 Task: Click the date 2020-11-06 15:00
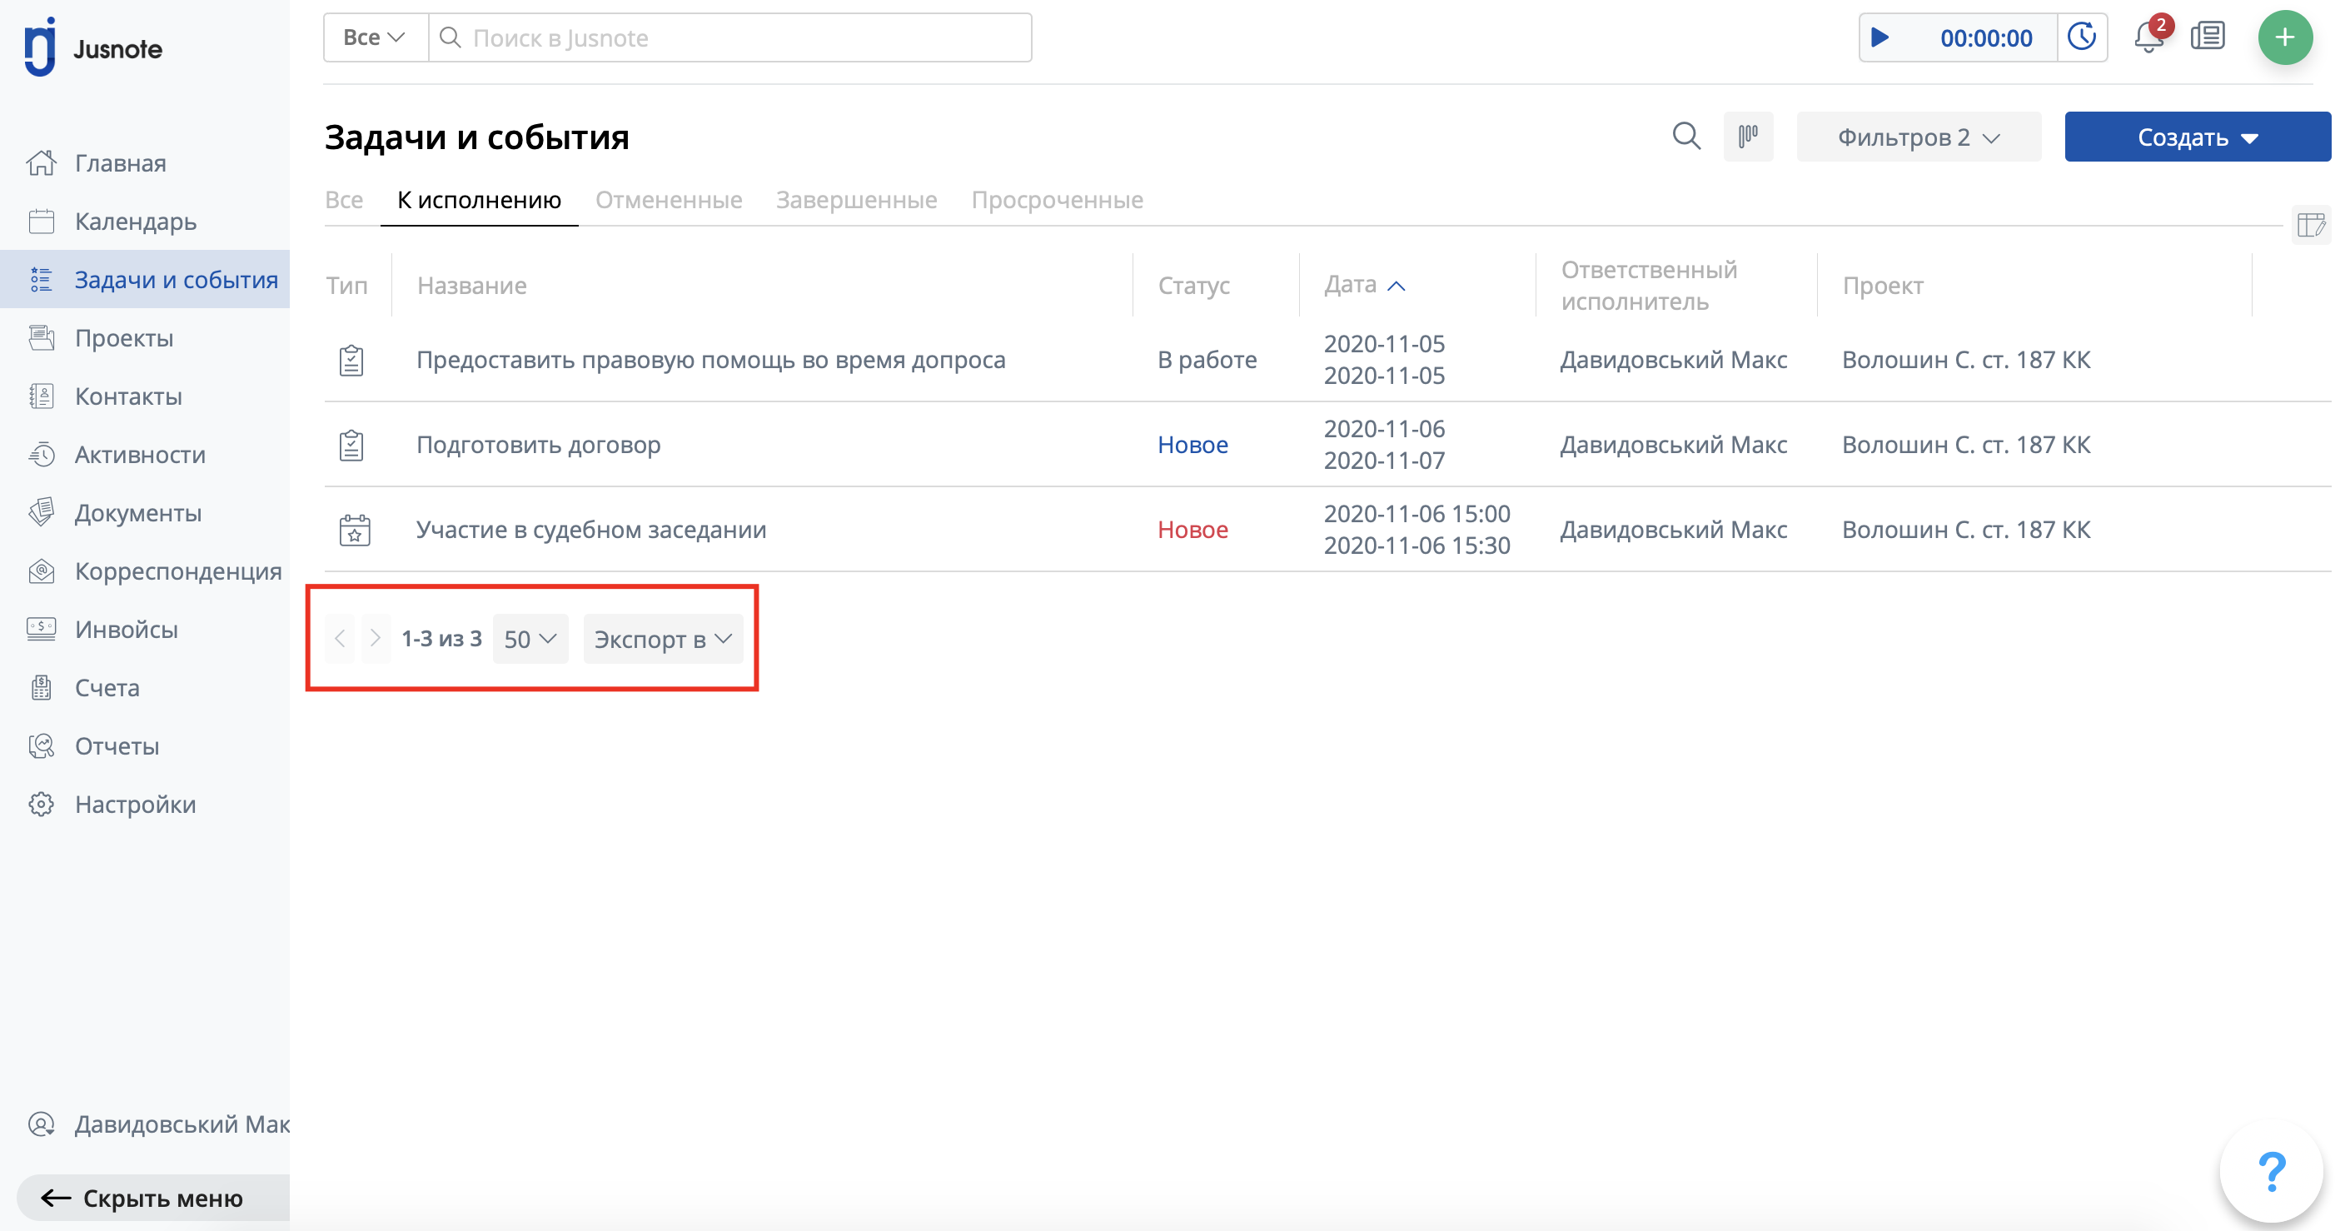coord(1416,514)
